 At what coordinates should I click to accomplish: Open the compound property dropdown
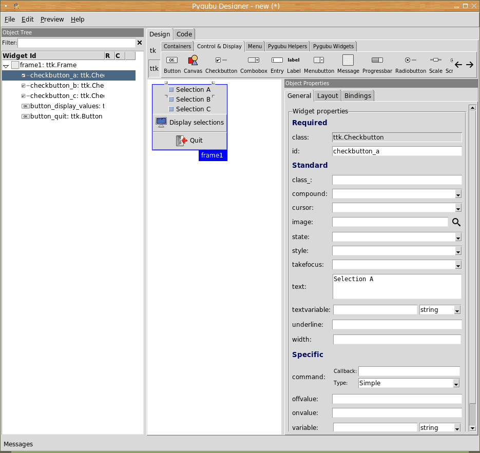pos(457,194)
